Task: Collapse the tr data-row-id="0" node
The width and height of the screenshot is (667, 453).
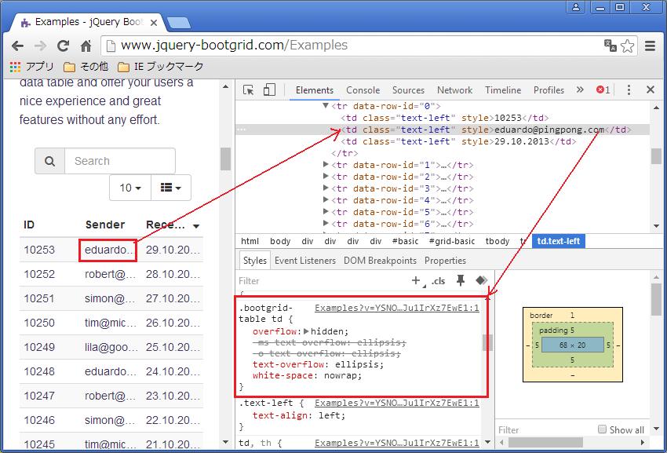Action: coord(326,105)
